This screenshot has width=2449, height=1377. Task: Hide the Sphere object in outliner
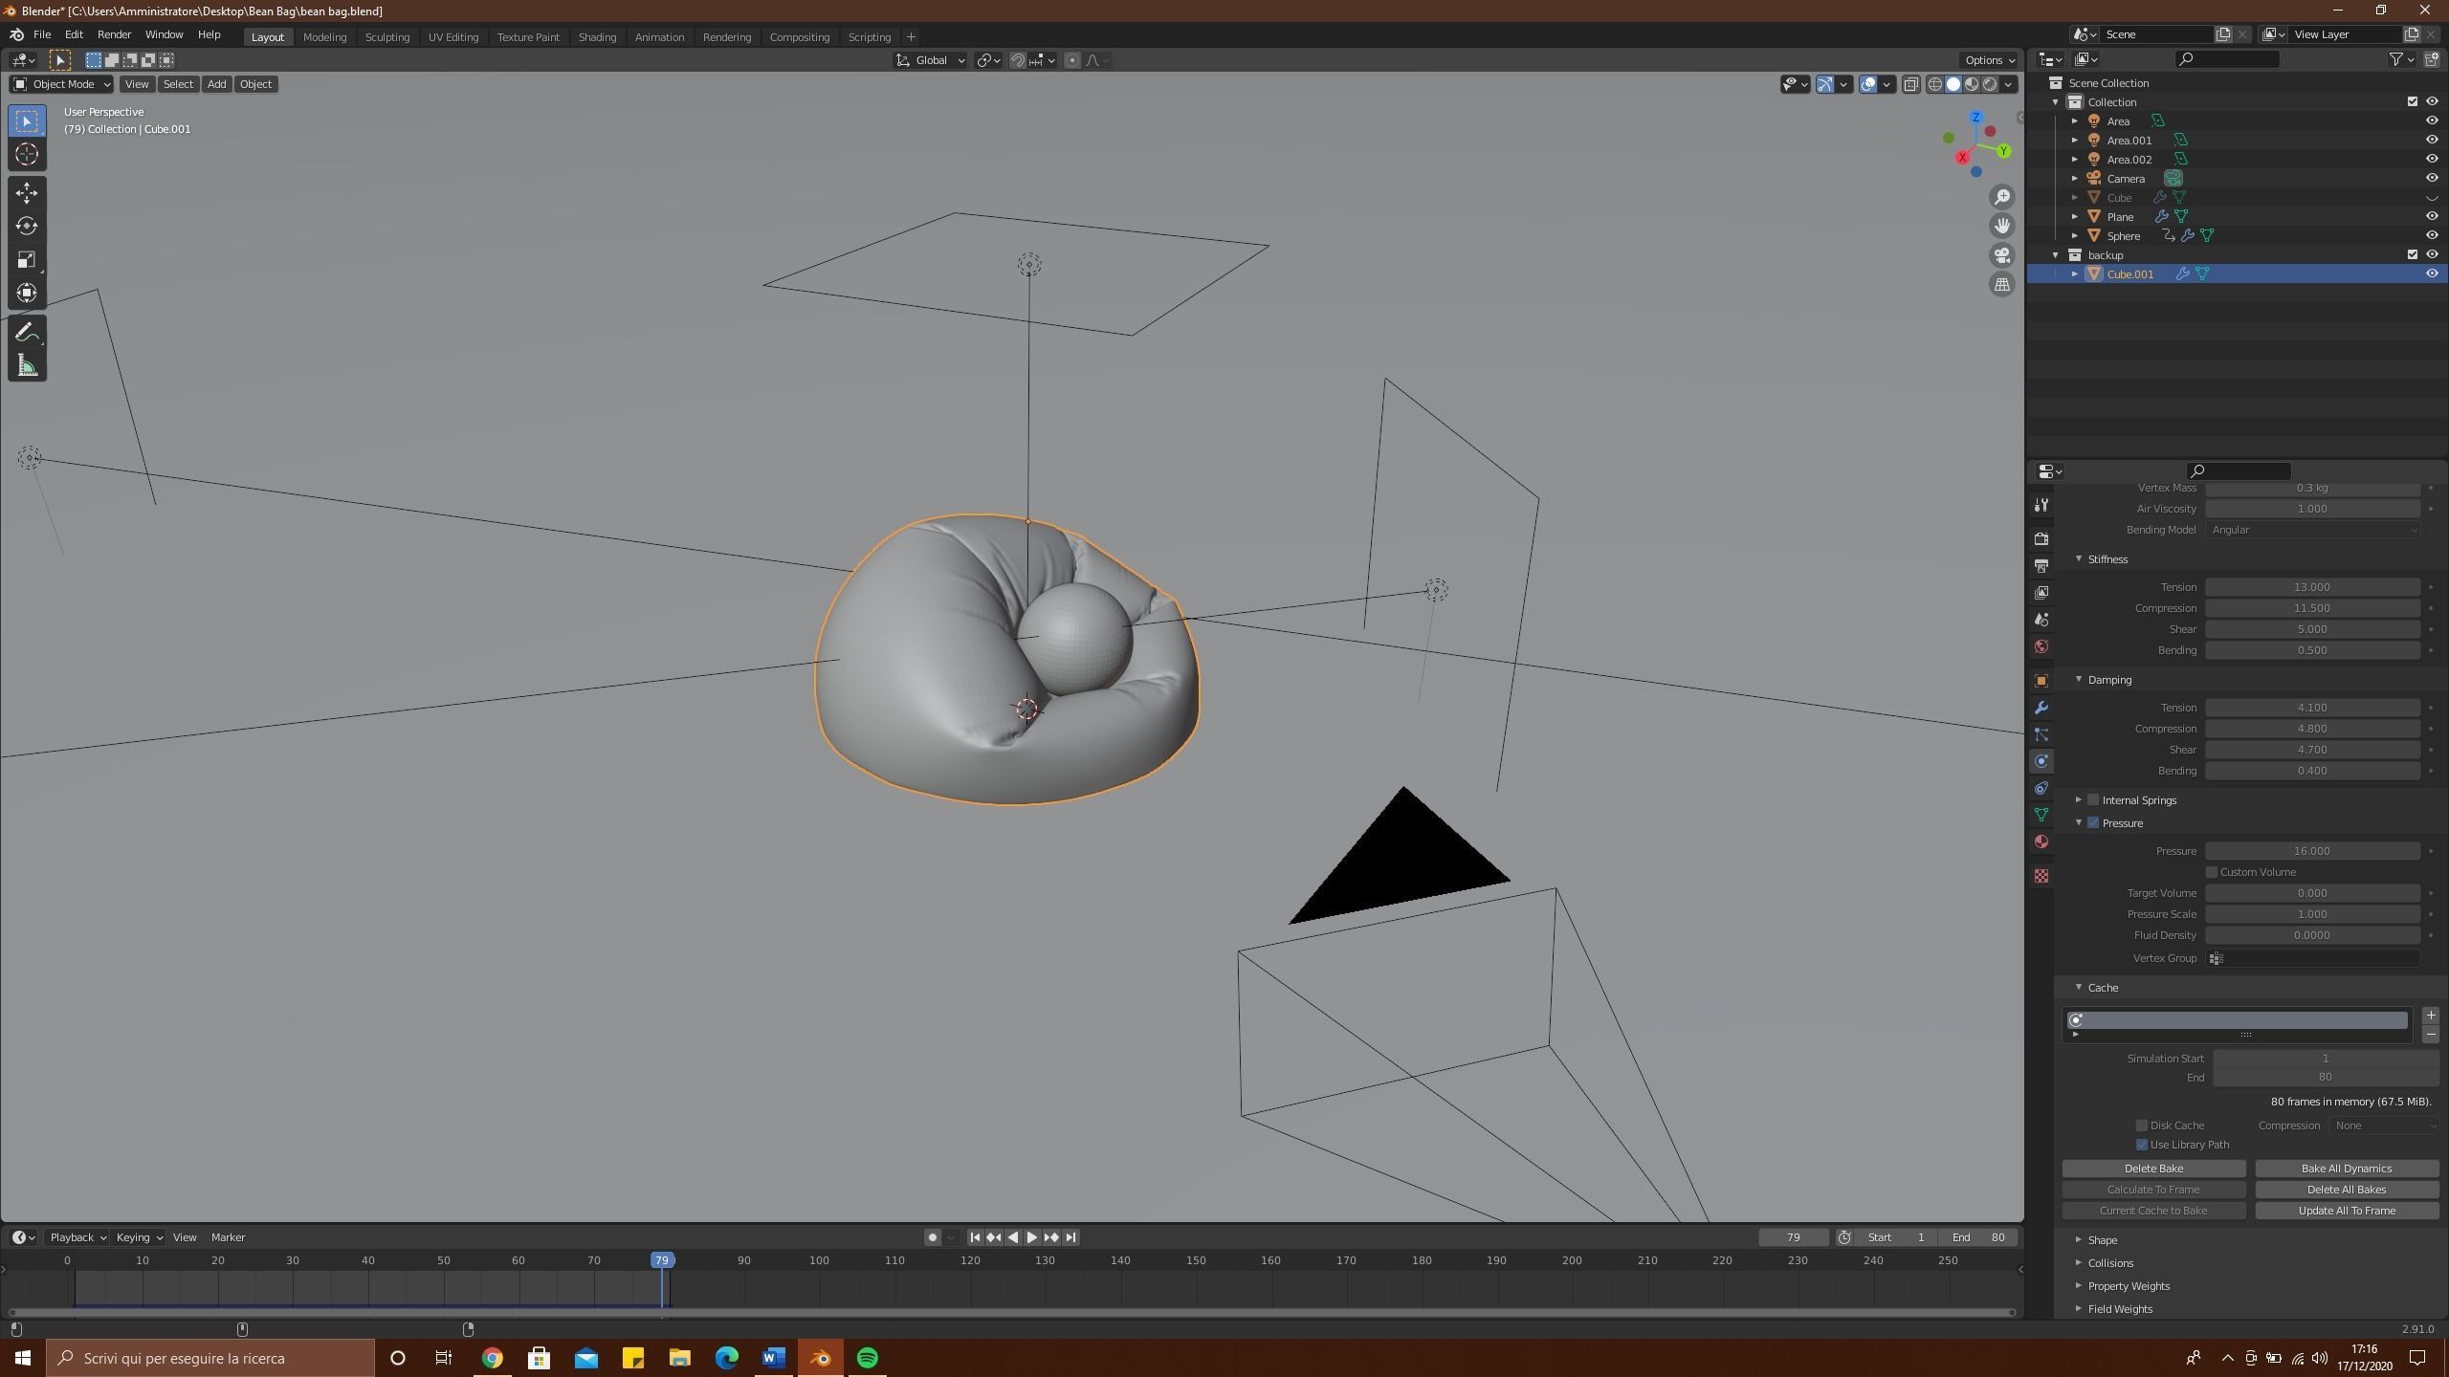[x=2431, y=235]
